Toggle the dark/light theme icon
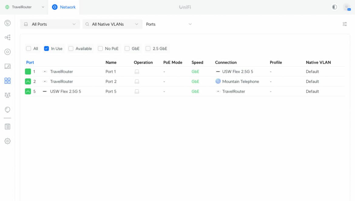The width and height of the screenshot is (355, 201). pyautogui.click(x=334, y=7)
